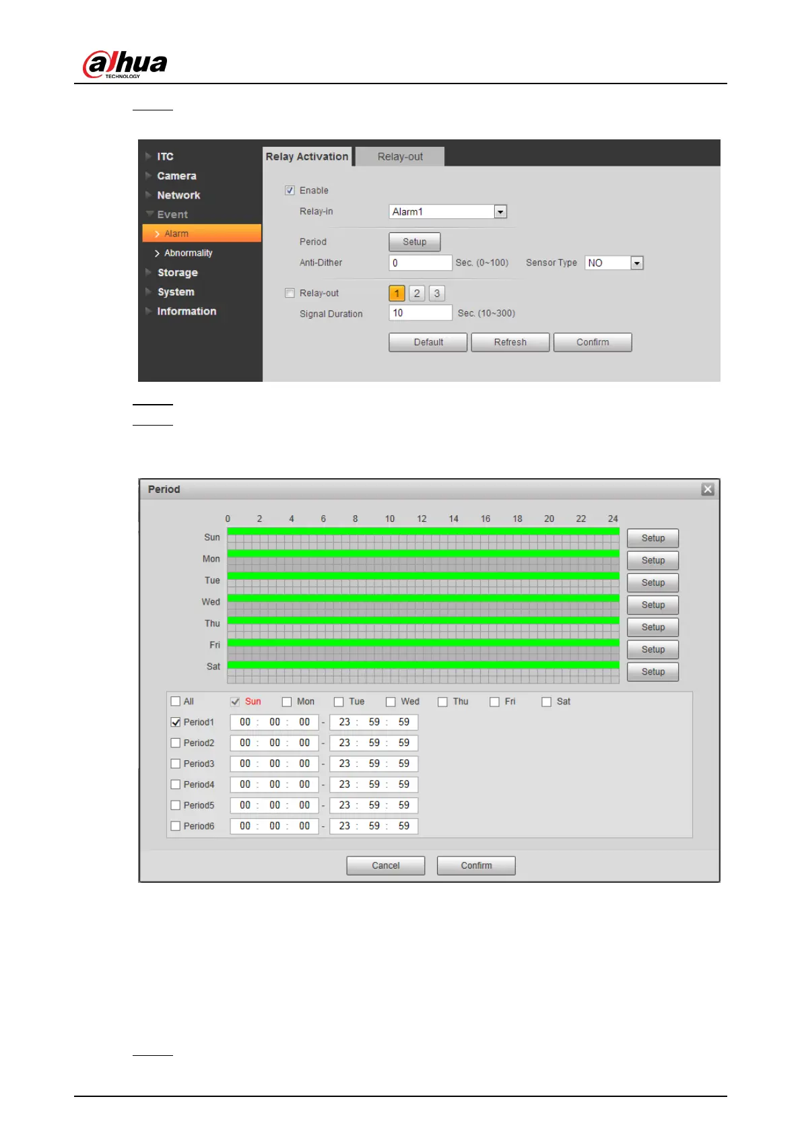Check the Thu day checkbox
The width and height of the screenshot is (802, 1134).
coord(442,702)
